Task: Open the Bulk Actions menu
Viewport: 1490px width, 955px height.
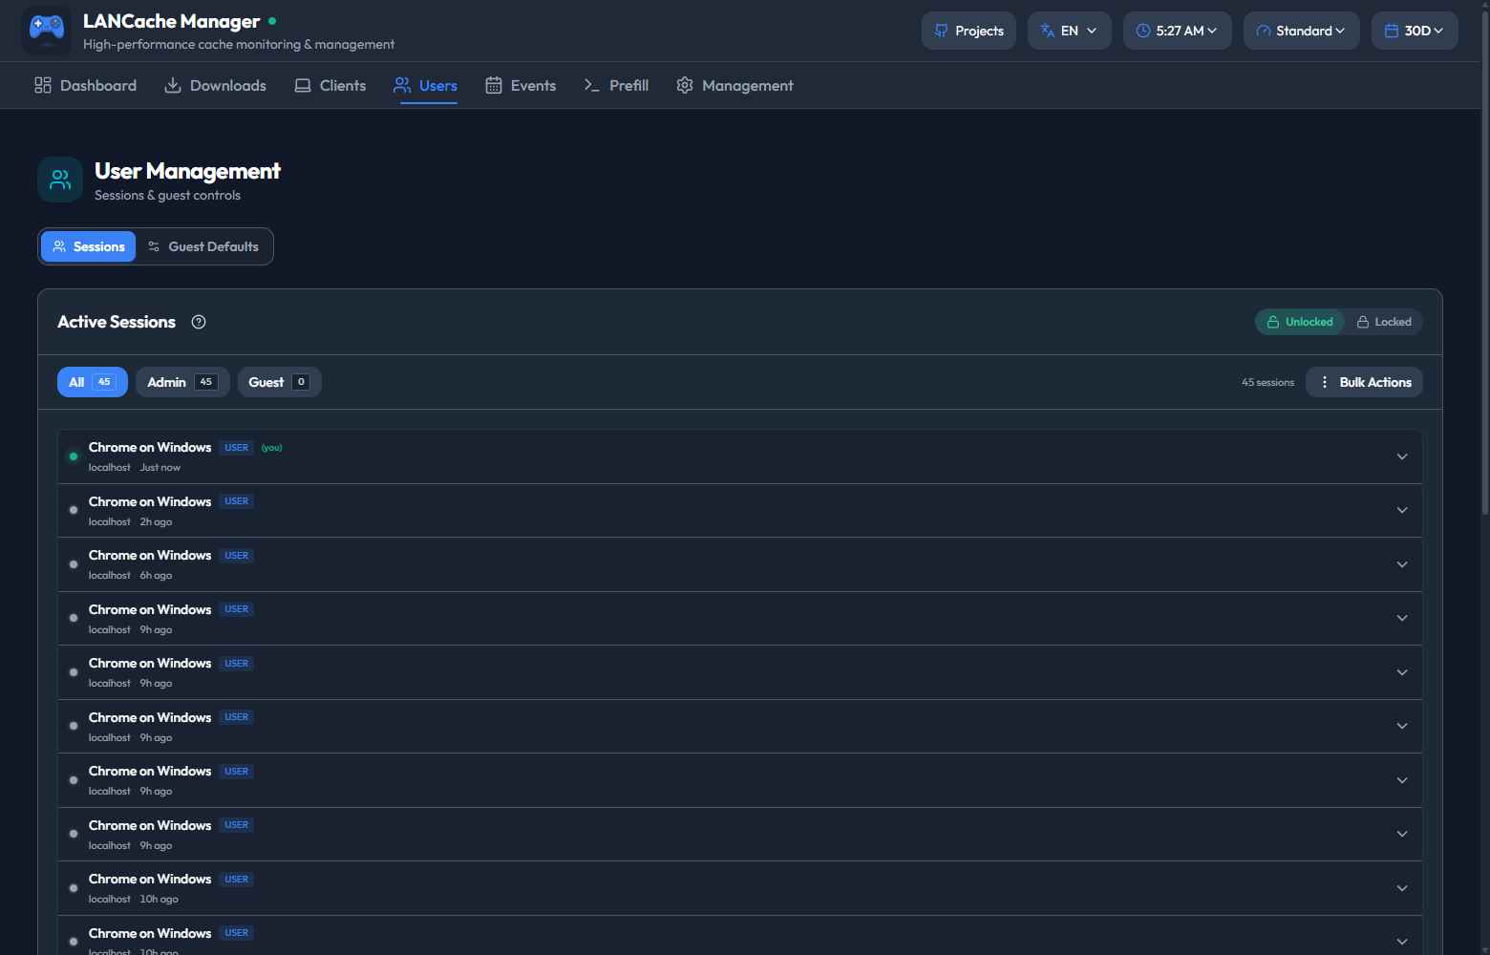Action: (1364, 382)
